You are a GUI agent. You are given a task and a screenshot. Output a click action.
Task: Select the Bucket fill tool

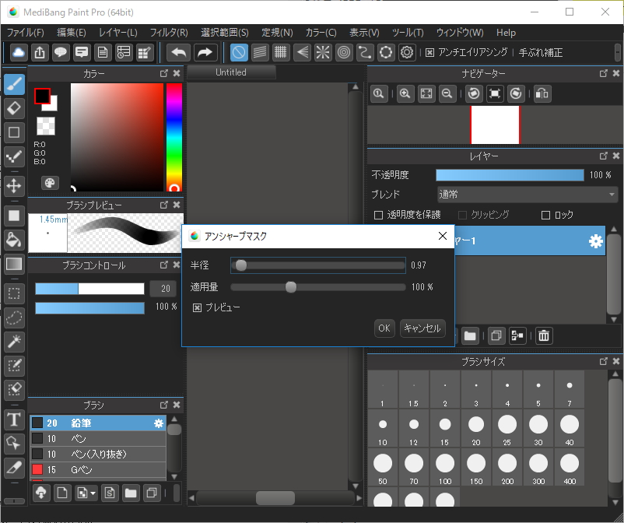click(14, 240)
